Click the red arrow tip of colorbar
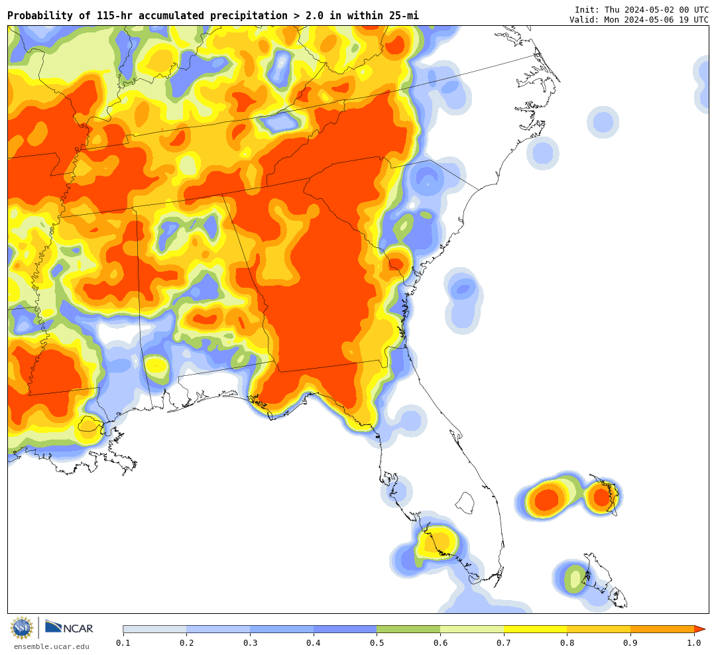Image resolution: width=716 pixels, height=655 pixels. pyautogui.click(x=699, y=629)
